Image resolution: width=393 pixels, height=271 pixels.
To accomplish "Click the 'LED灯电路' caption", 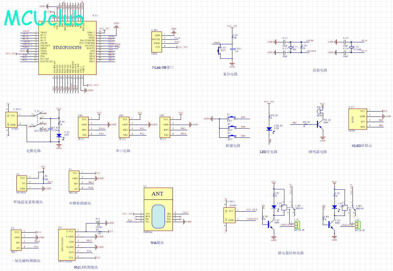I will pos(269,152).
